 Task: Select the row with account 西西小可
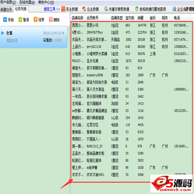(132, 25)
